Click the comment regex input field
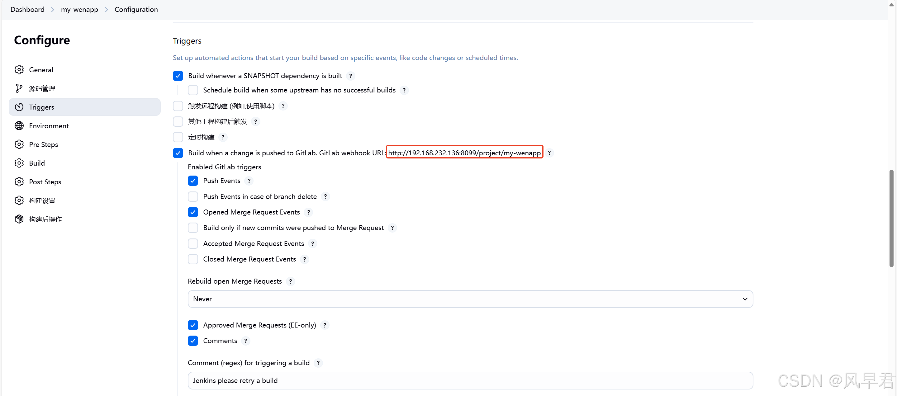 (x=470, y=380)
